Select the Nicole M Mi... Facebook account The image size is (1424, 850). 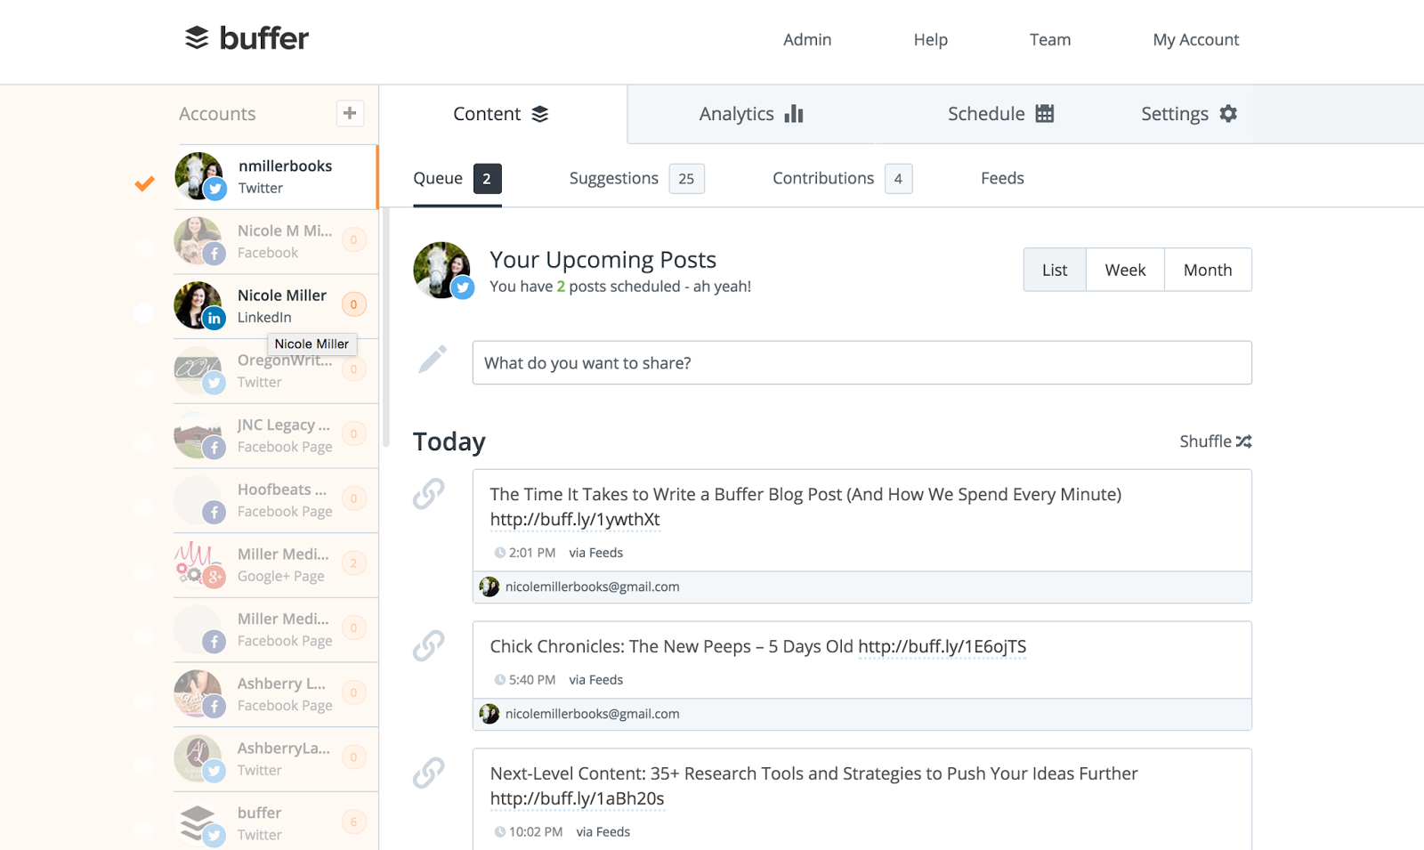(276, 242)
